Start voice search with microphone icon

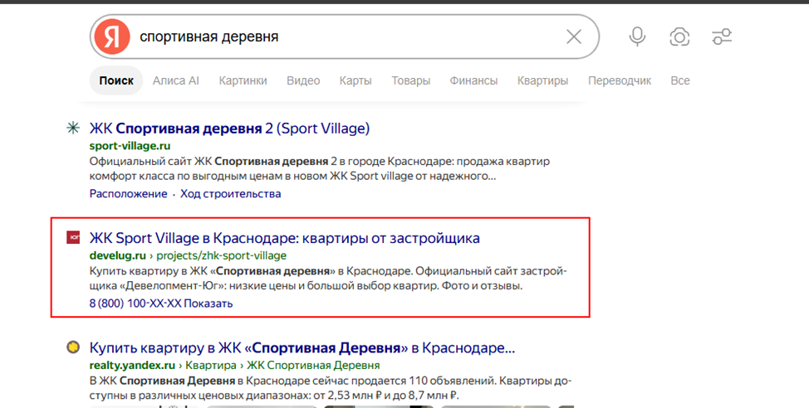637,36
